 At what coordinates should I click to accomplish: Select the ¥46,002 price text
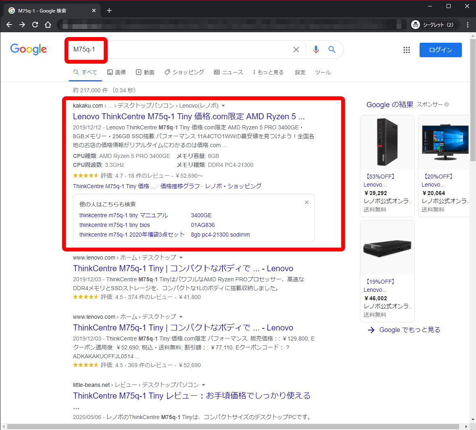coord(375,298)
